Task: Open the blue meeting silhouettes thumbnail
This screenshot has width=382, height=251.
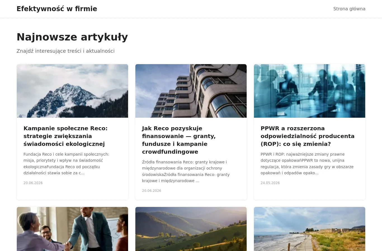Action: pos(310,91)
